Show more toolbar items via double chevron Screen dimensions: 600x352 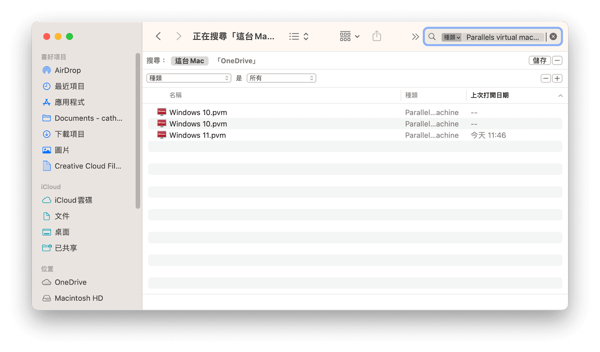415,37
